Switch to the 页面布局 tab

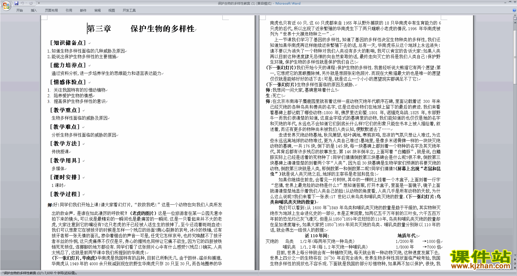point(51,11)
